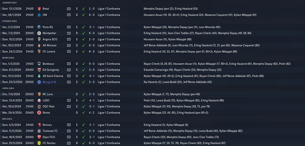Click the TV icon in the LOSC row
305x146 pixels.
point(69,101)
